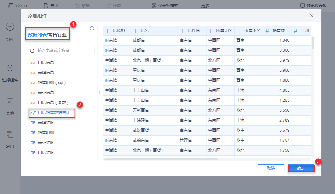Screen dimensions: 335x194
Task: Click the 复用 icon in left sidebar
Action: (x=10, y=135)
